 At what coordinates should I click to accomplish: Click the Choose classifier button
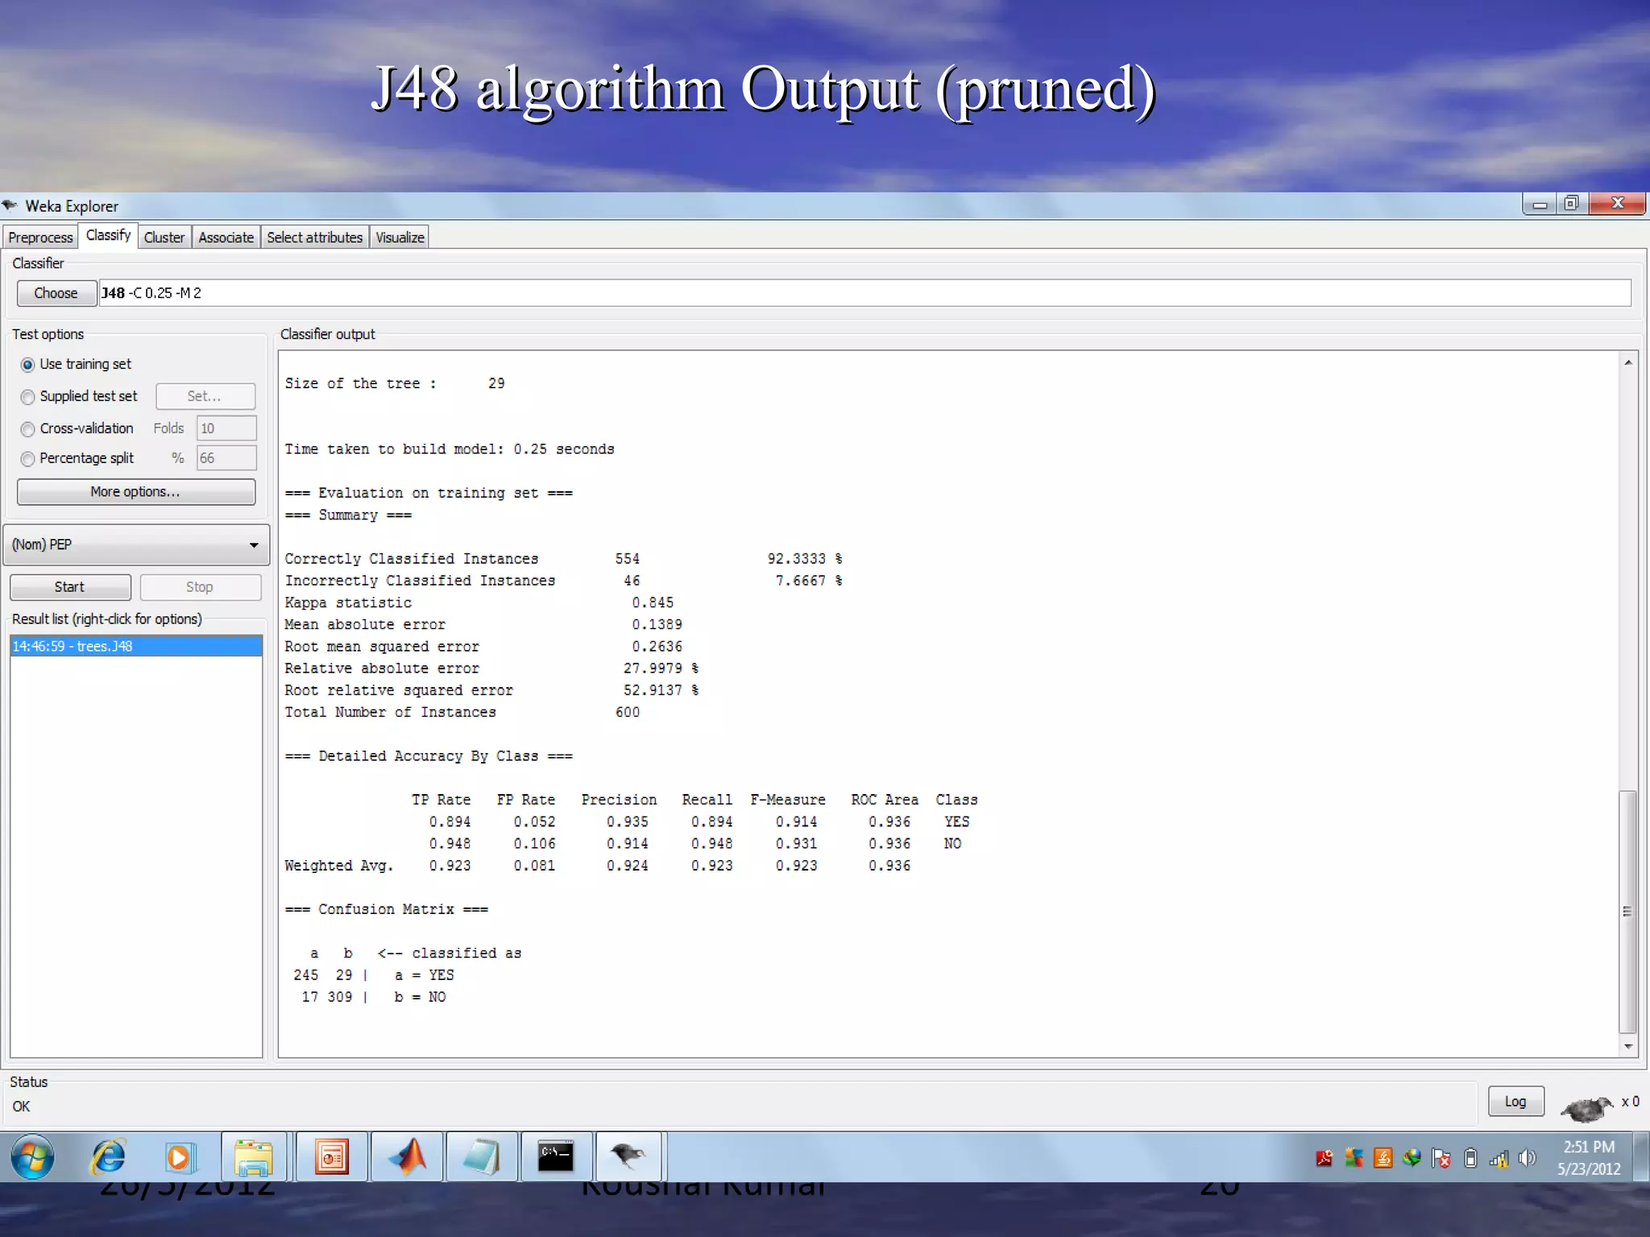[56, 293]
